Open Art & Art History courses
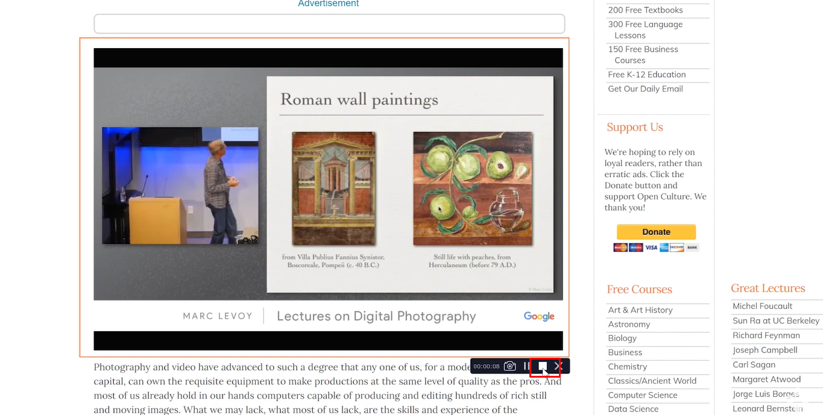Screen dimensions: 823x415 640,310
